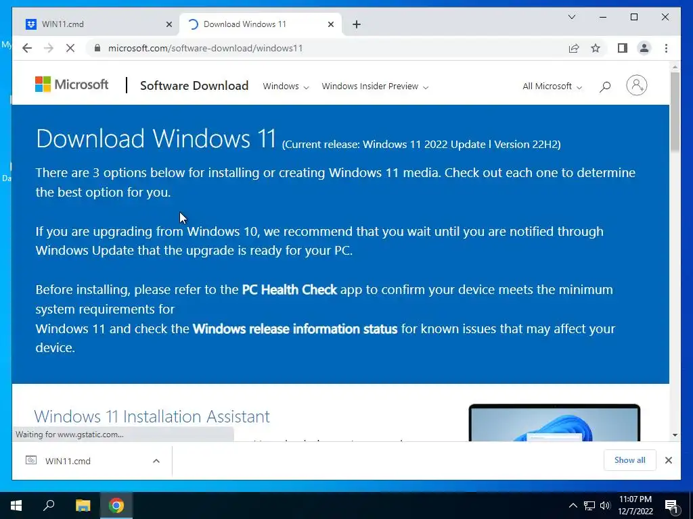Close the Download Windows 11 tab
The width and height of the screenshot is (693, 519).
(330, 24)
